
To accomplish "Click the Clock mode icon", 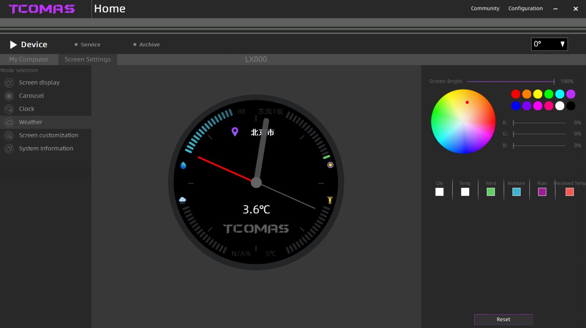I will coord(9,109).
